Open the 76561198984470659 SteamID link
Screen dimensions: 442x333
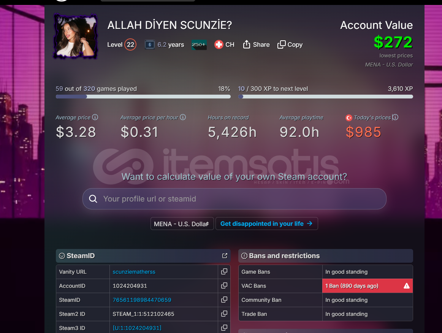[x=142, y=300]
